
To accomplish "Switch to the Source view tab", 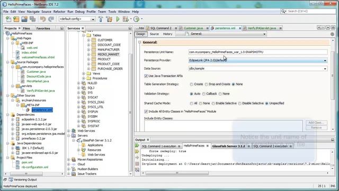I will pos(154,34).
